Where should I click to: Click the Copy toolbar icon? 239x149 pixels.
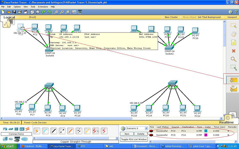coord(32,12)
